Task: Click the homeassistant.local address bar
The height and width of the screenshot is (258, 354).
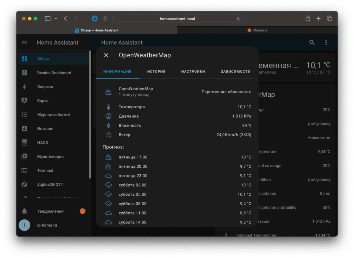Action: (177, 19)
